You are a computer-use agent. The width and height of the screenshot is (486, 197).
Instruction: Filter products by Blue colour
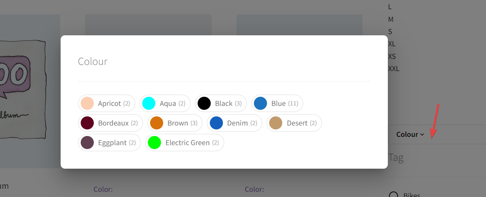tap(277, 103)
